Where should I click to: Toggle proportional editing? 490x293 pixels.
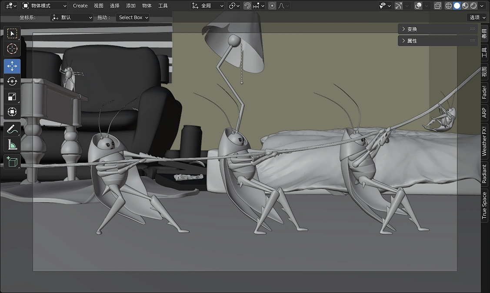coord(272,6)
